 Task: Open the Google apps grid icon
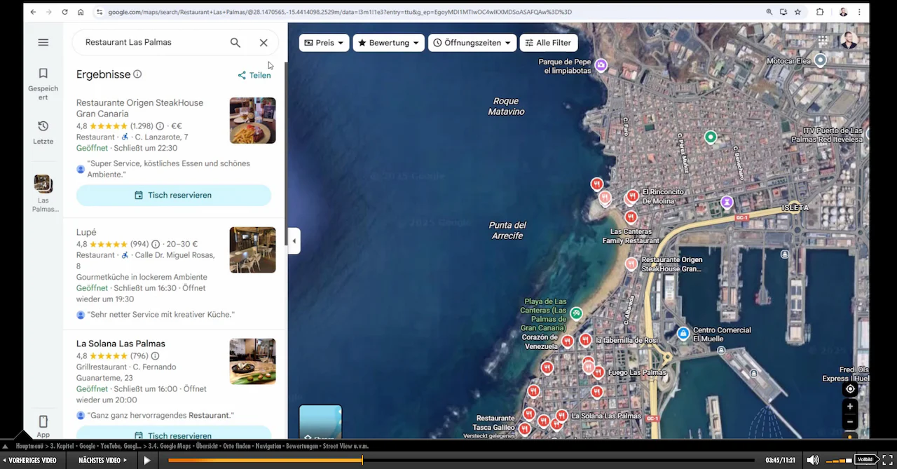click(823, 41)
